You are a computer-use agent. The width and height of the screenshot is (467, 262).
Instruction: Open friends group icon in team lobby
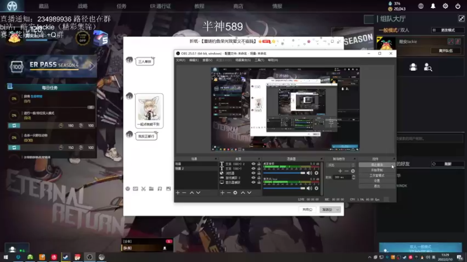click(x=413, y=67)
